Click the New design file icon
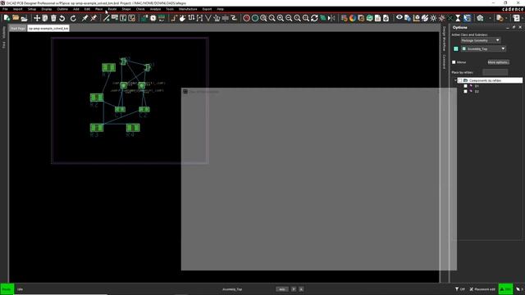This screenshot has height=295, width=525. point(7,18)
